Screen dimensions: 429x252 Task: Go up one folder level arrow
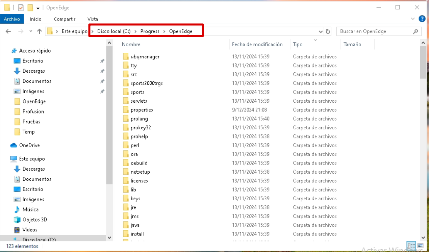[x=40, y=31]
